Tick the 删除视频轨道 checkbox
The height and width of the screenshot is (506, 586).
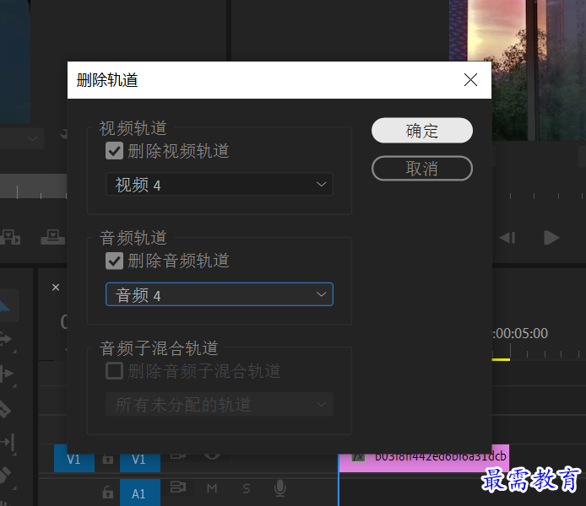[x=114, y=151]
